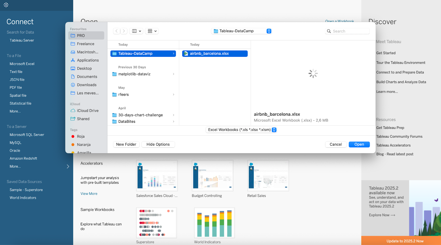Select the rfeers folder

(x=143, y=95)
